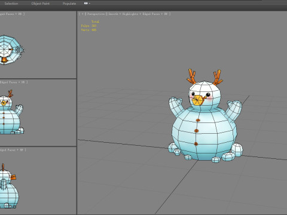
Task: Select the snowman's raised left arm
Action: coord(176,107)
